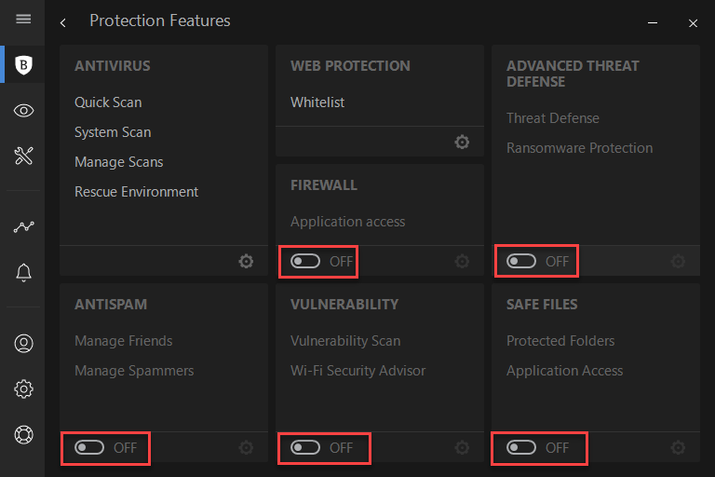
Task: Open Safe Files Application Access
Action: (x=564, y=371)
